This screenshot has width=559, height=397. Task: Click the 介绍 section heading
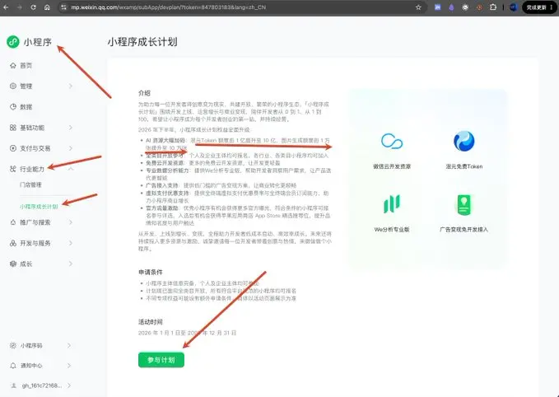pyautogui.click(x=144, y=93)
